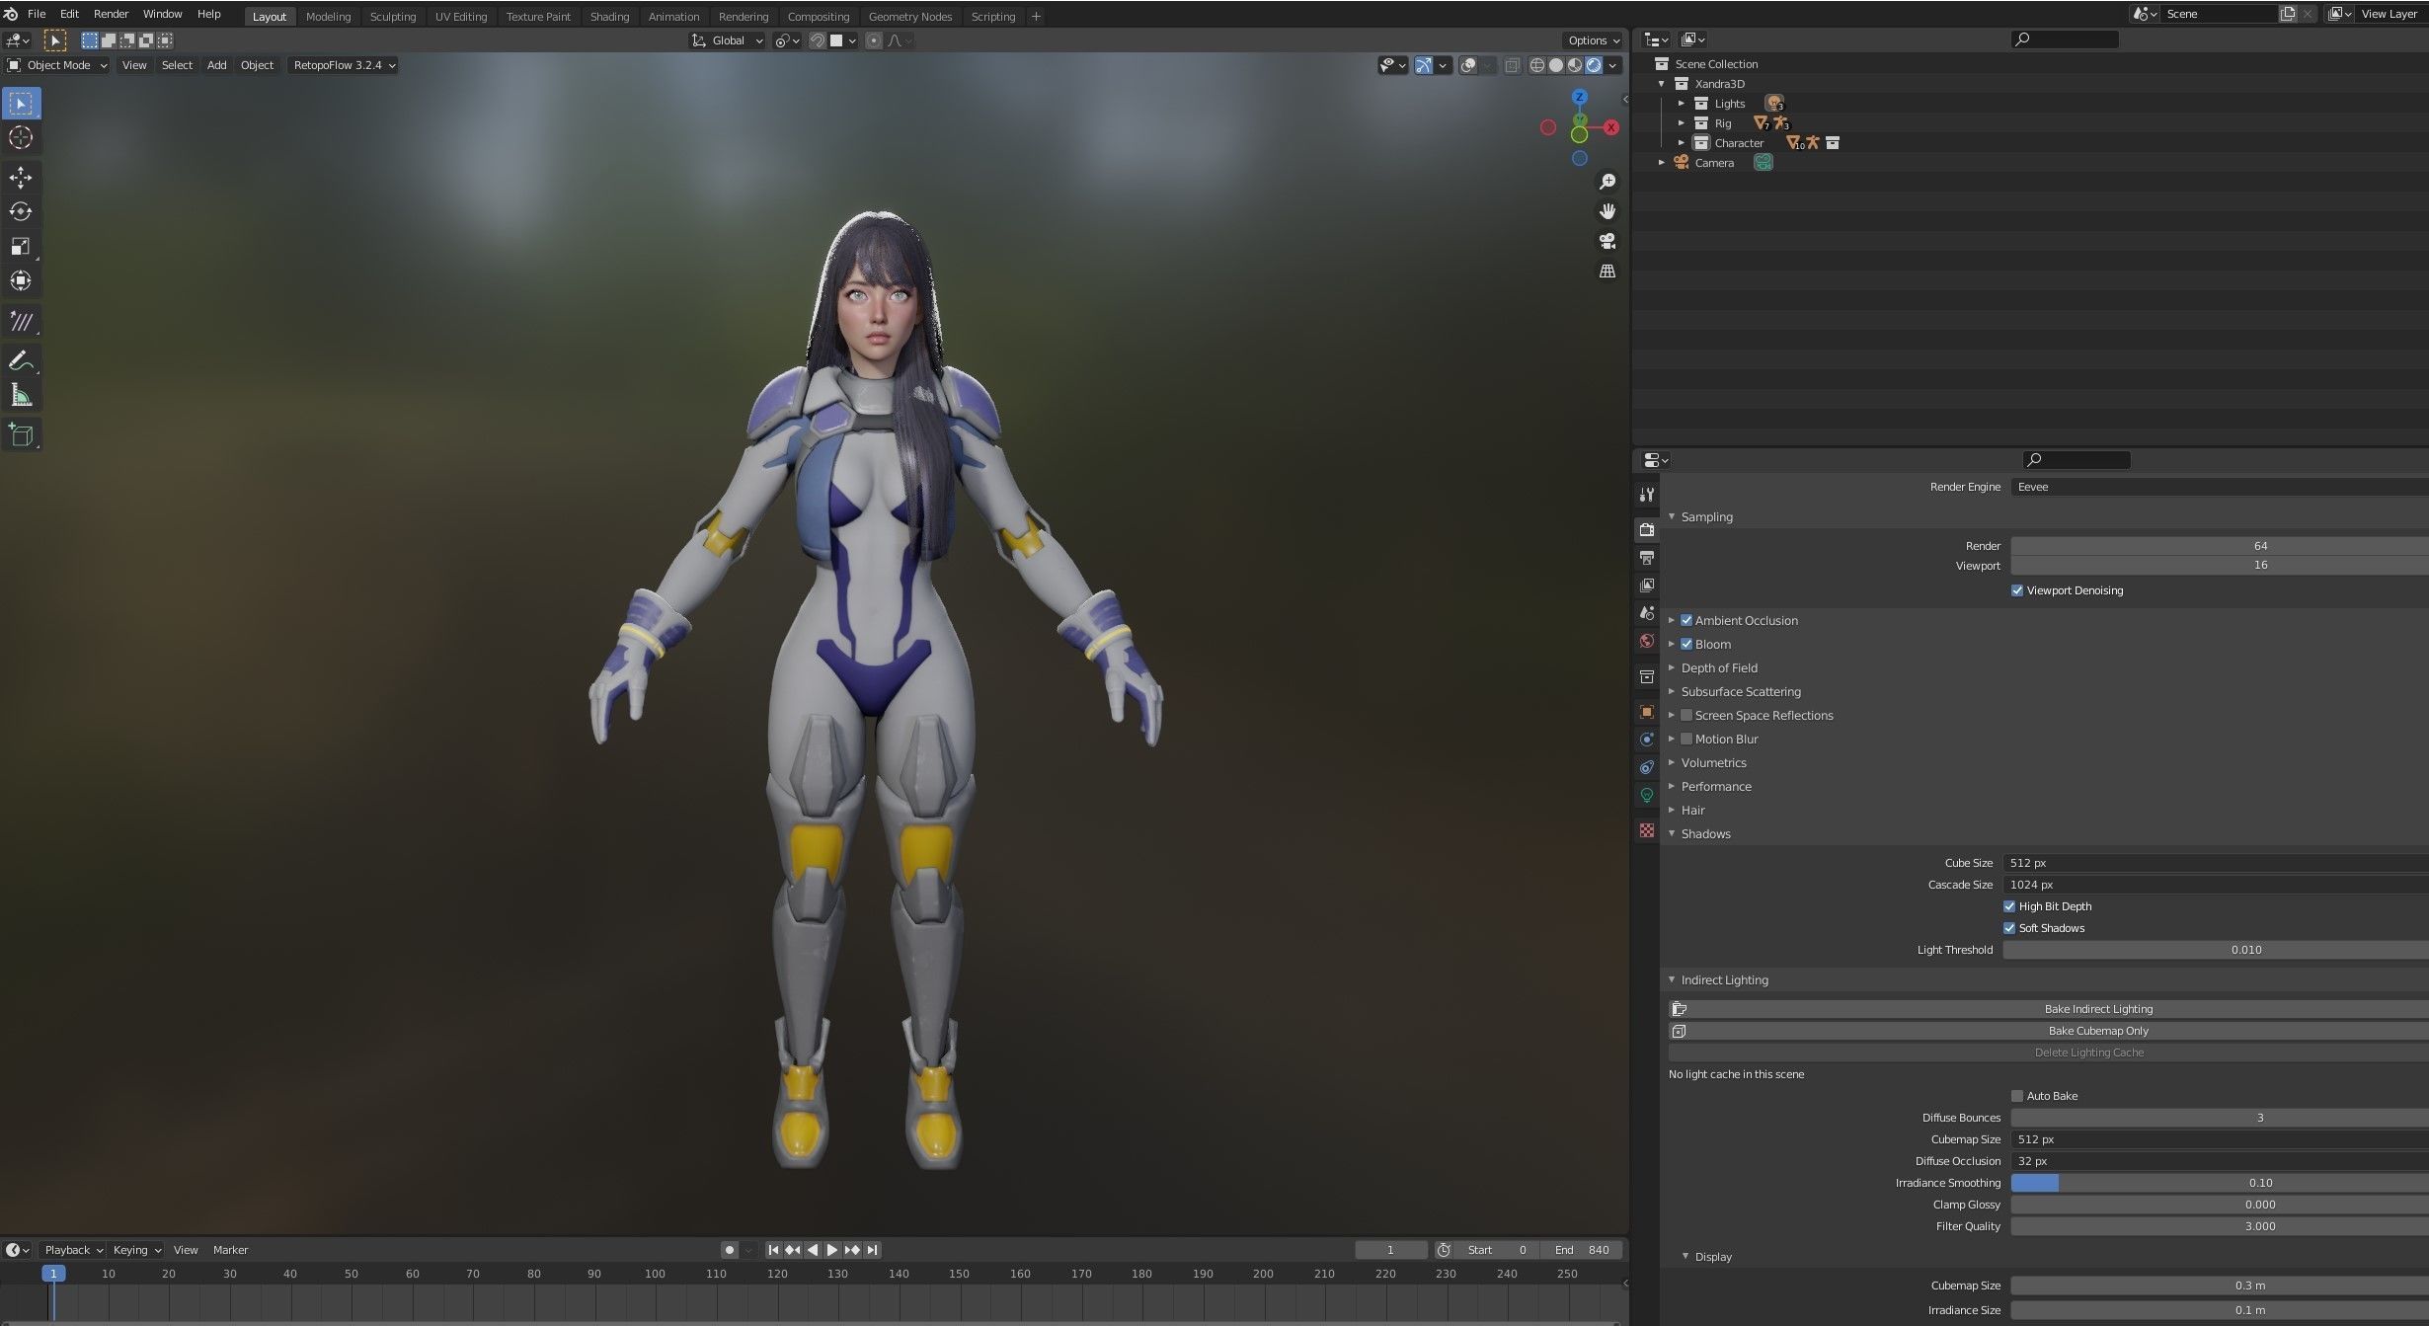Screen dimensions: 2429x1326
Task: Open the Object Data properties tab (green bulb)
Action: (x=1646, y=795)
